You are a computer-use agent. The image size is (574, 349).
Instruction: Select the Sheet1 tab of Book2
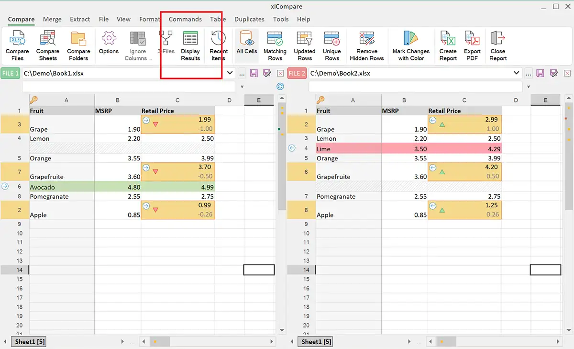[315, 341]
